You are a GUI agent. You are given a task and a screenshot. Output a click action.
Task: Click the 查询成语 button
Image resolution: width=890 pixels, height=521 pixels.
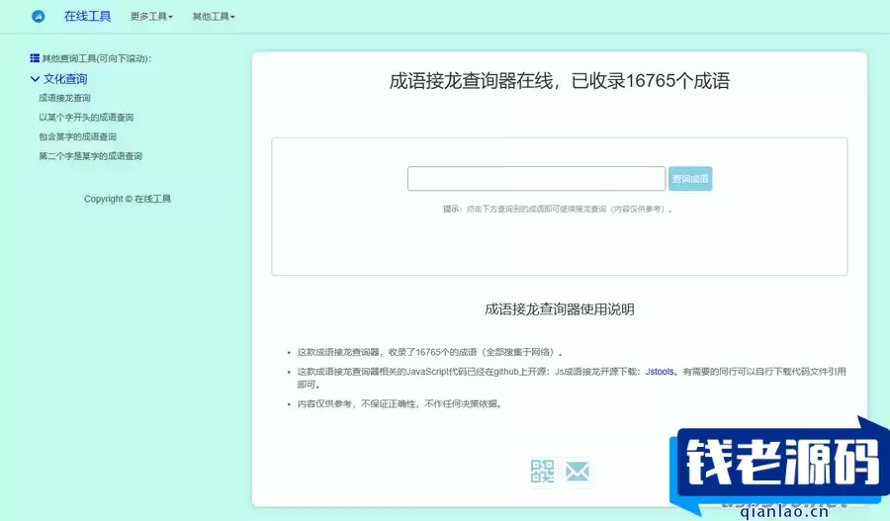(690, 179)
